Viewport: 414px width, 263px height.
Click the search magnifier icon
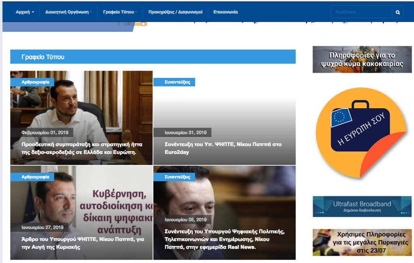click(x=398, y=12)
